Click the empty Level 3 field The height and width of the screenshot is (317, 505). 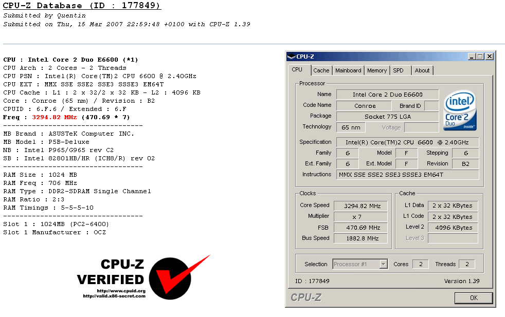click(x=453, y=238)
